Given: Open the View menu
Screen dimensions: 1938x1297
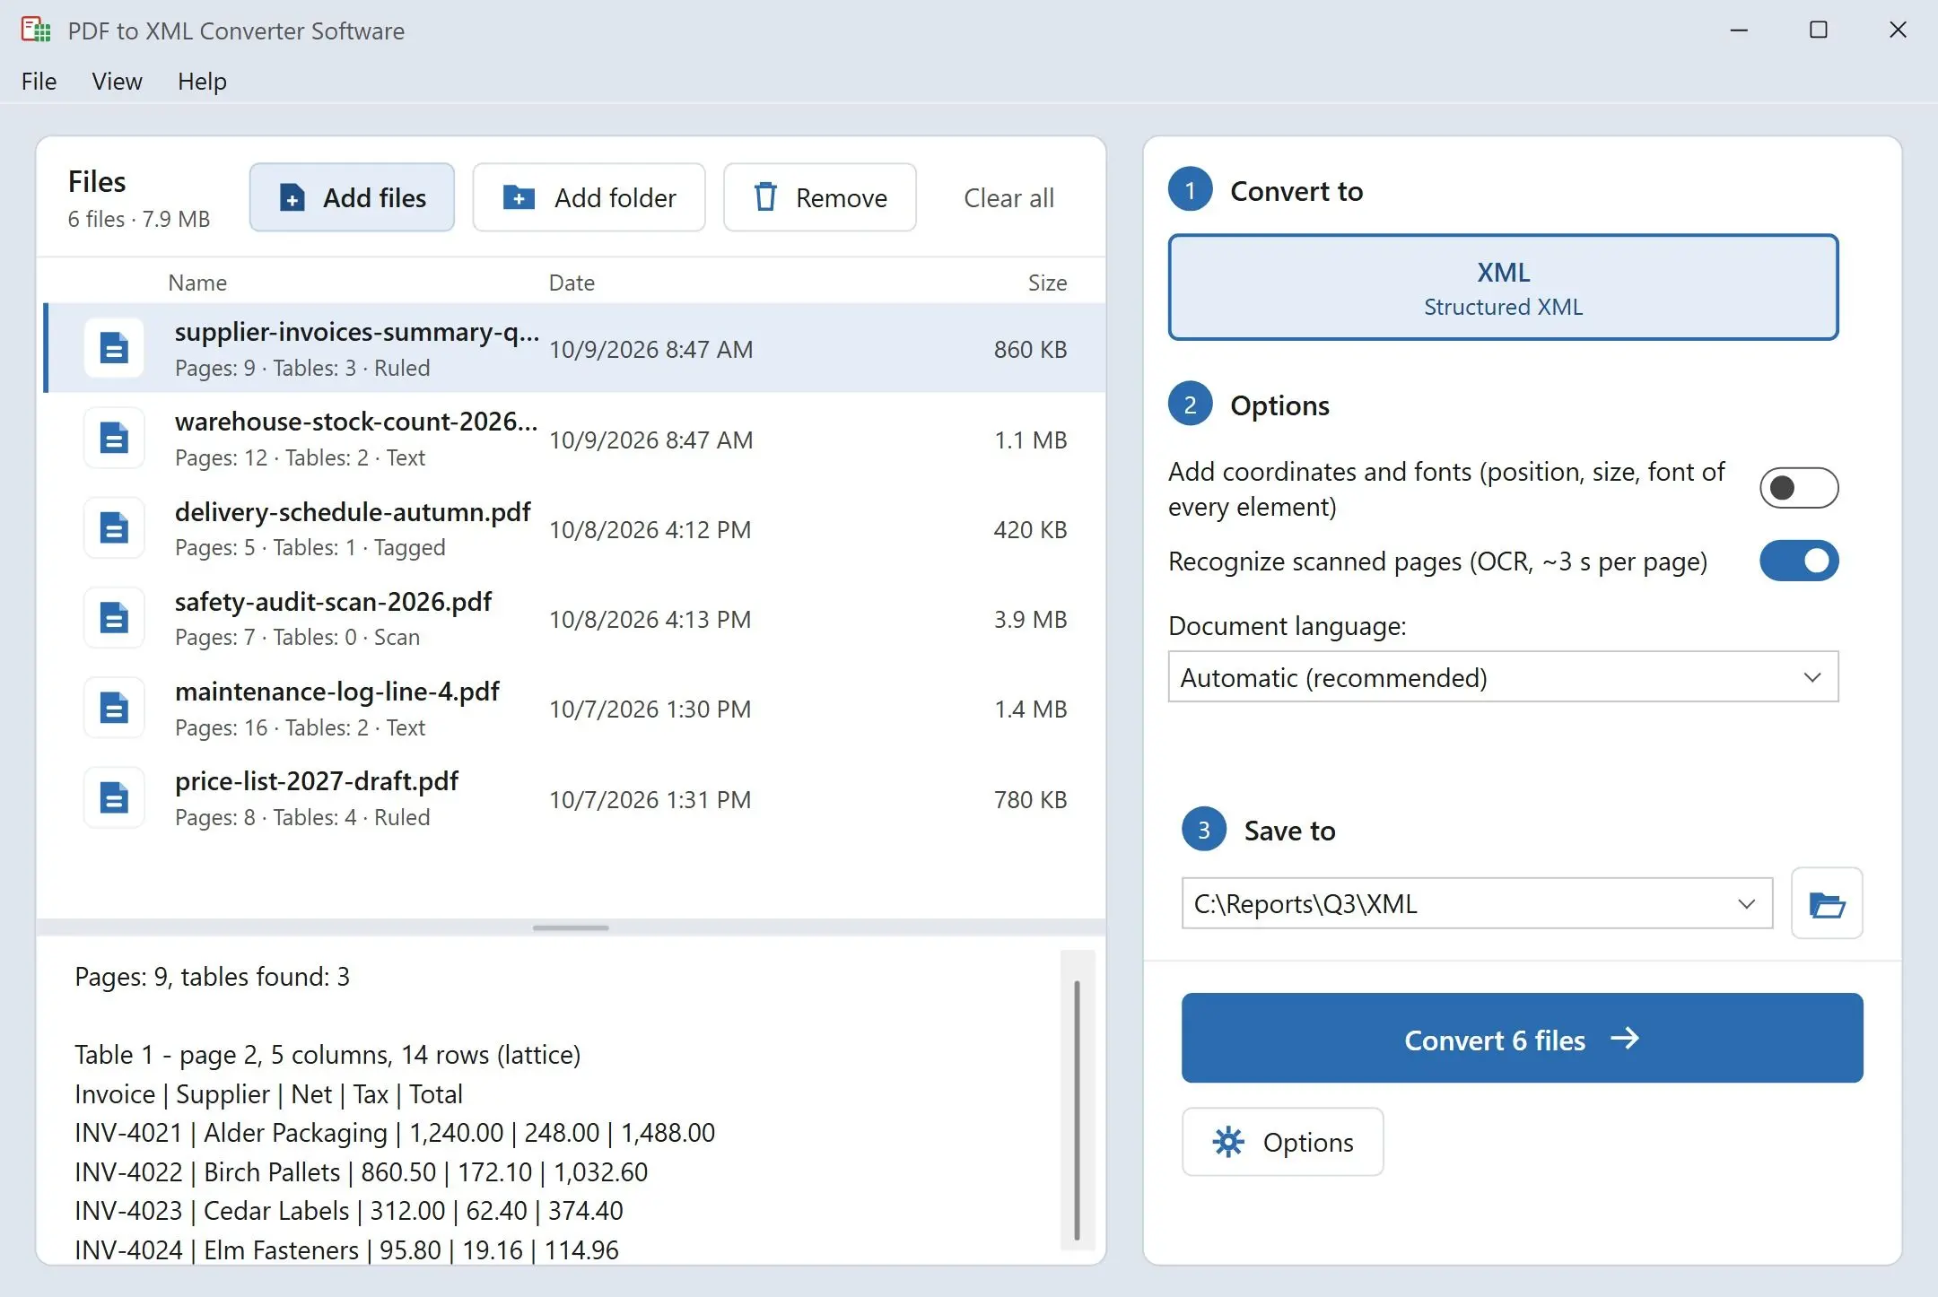Looking at the screenshot, I should point(117,82).
